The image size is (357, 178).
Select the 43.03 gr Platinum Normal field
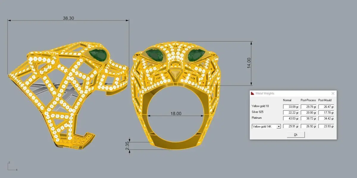(291, 118)
